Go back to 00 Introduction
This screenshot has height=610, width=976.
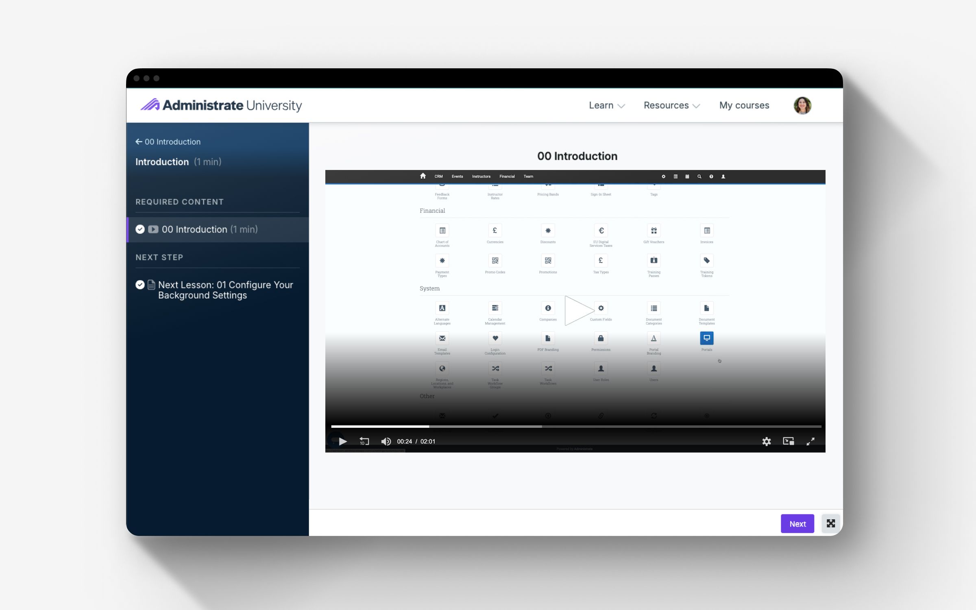pos(168,142)
